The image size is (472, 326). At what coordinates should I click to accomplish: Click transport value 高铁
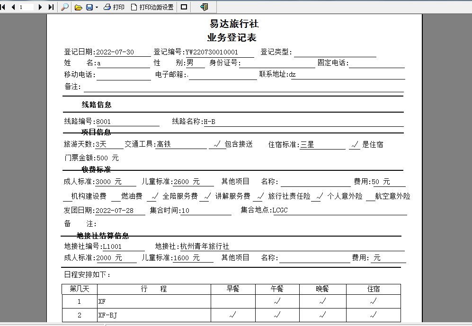point(164,144)
